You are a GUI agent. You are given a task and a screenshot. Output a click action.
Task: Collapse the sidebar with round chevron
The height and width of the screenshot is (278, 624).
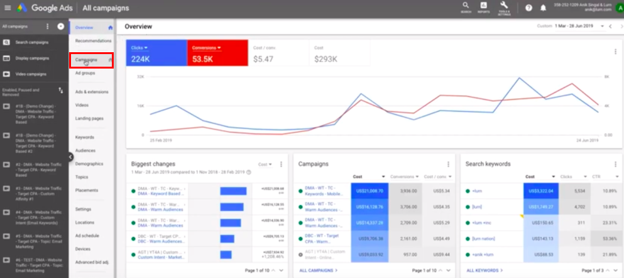(x=70, y=157)
